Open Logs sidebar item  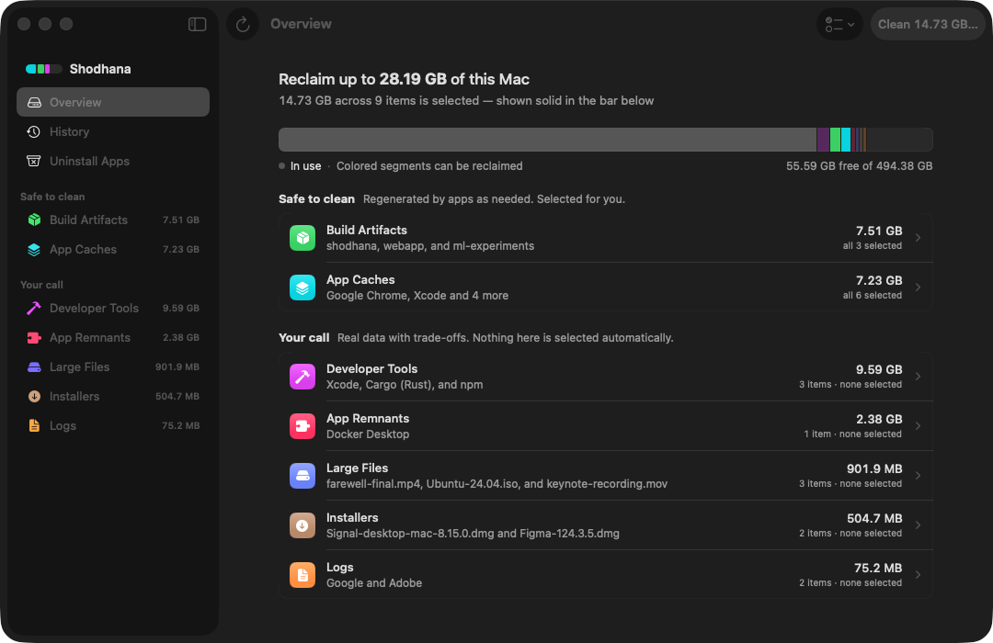pyautogui.click(x=113, y=426)
